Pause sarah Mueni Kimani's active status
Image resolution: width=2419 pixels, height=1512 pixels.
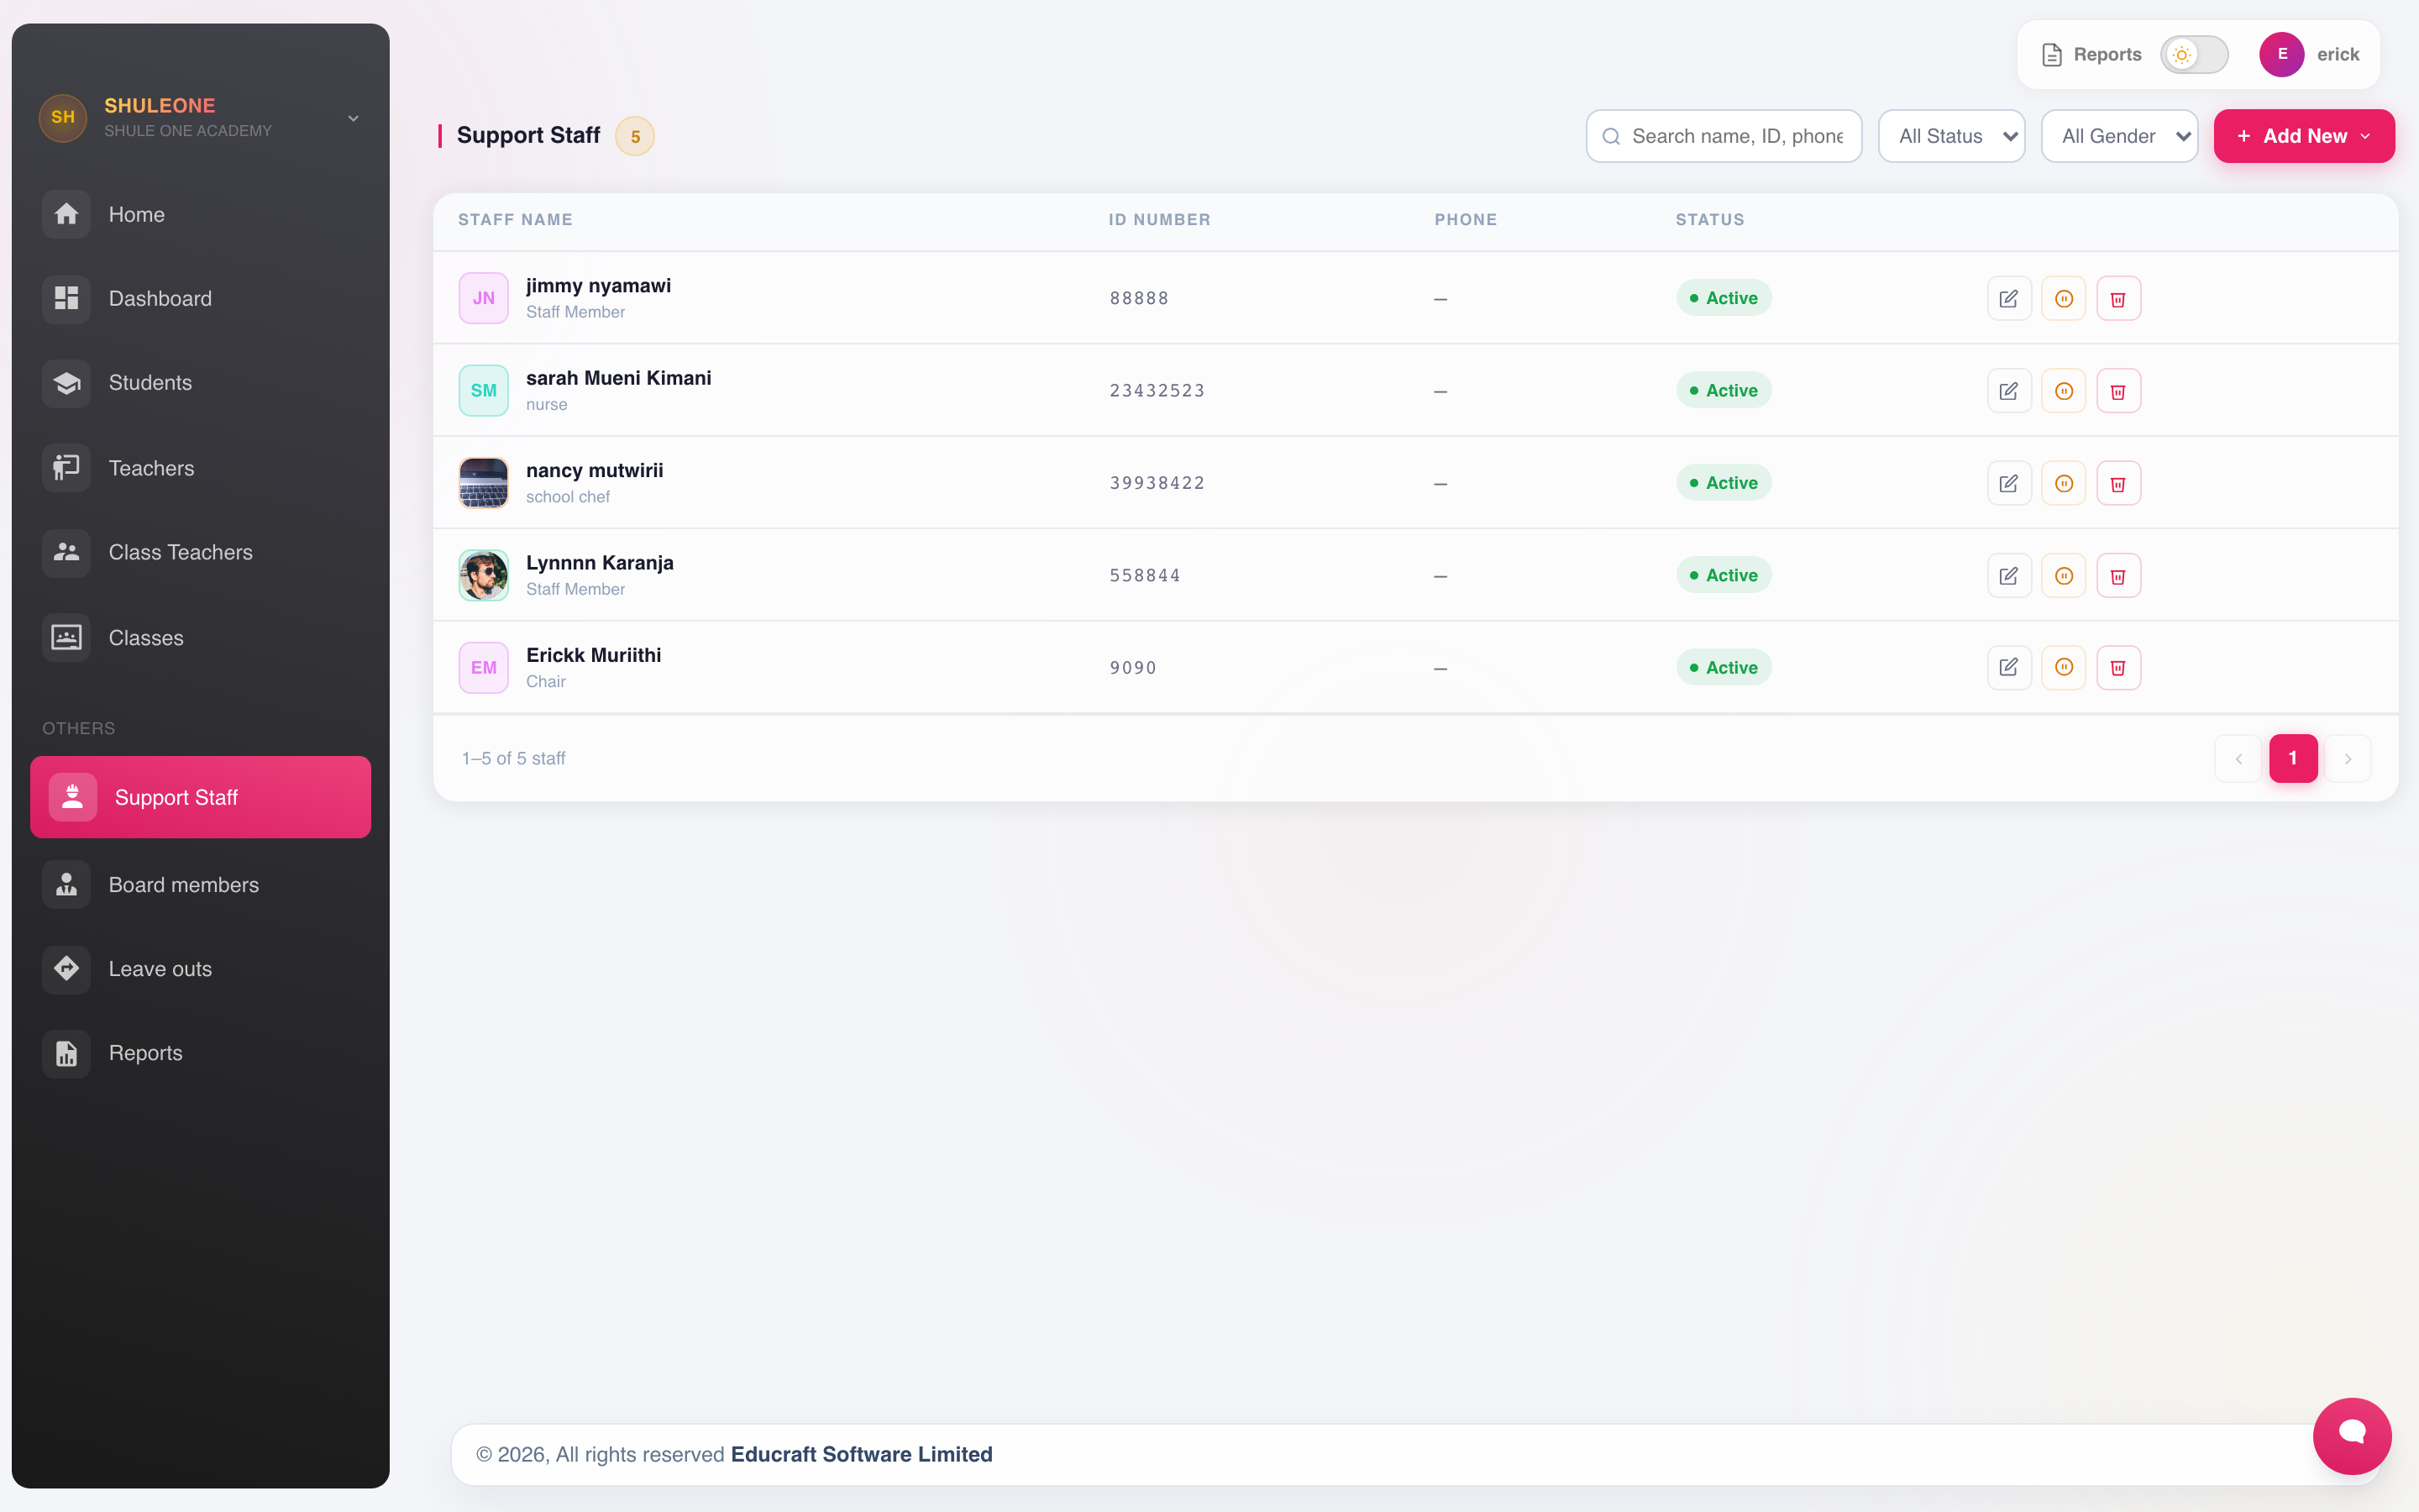pos(2063,391)
